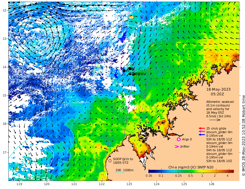Click the dark red end of colorbar
This screenshot has width=245, height=189.
coord(232,171)
